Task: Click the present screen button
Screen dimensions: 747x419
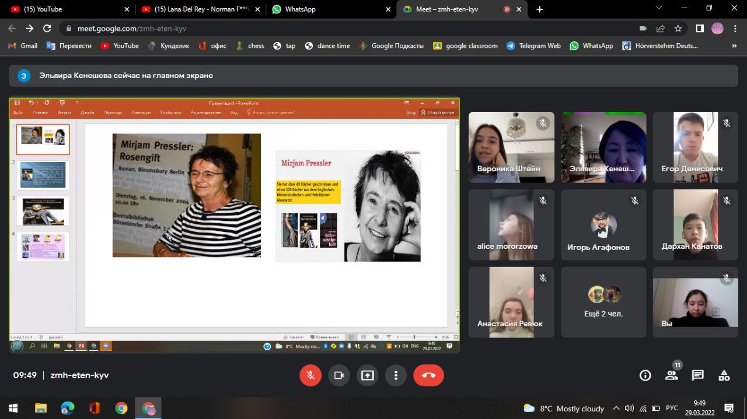Action: pos(367,375)
